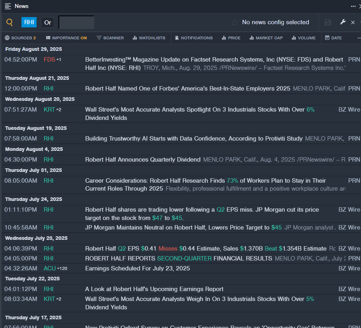Image resolution: width=361 pixels, height=328 pixels.
Task: Click the Tuesday July 22, 2025 date header
Action: [33, 278]
